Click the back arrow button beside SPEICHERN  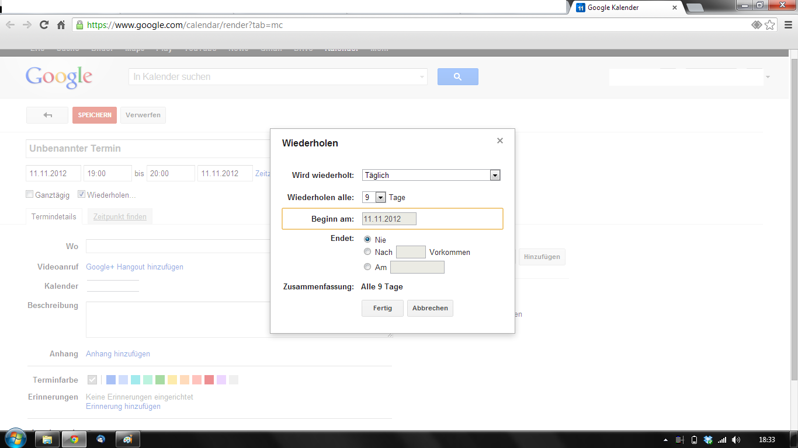(47, 115)
